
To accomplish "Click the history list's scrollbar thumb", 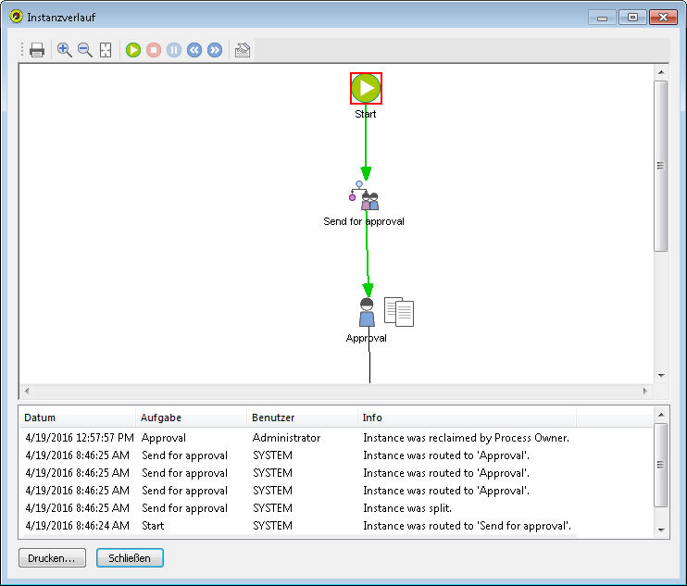I will pyautogui.click(x=661, y=465).
